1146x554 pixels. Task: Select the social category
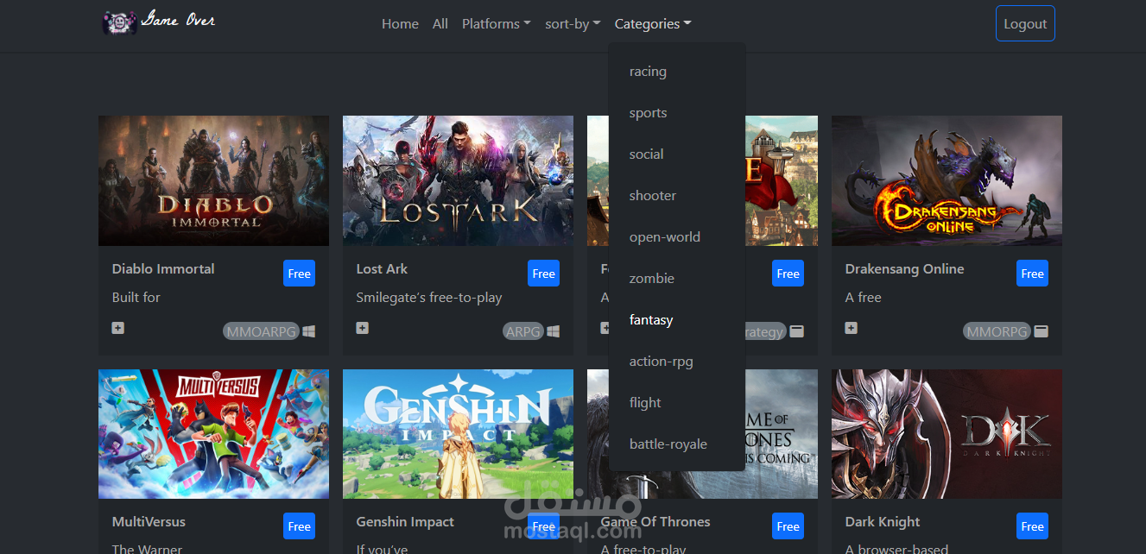coord(677,154)
